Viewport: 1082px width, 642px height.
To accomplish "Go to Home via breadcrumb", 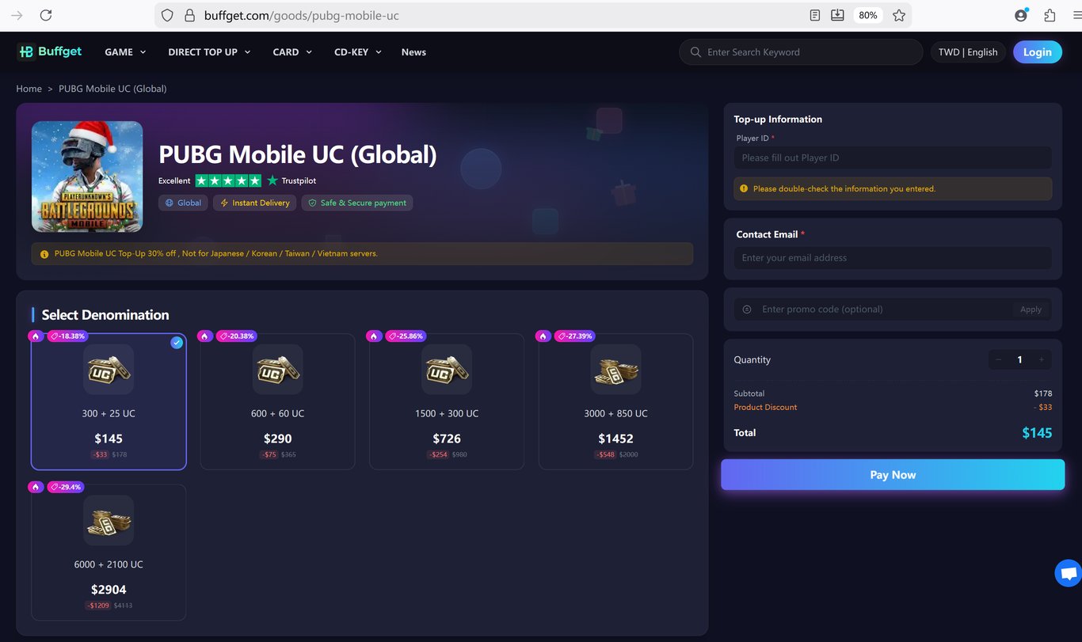I will [x=29, y=89].
